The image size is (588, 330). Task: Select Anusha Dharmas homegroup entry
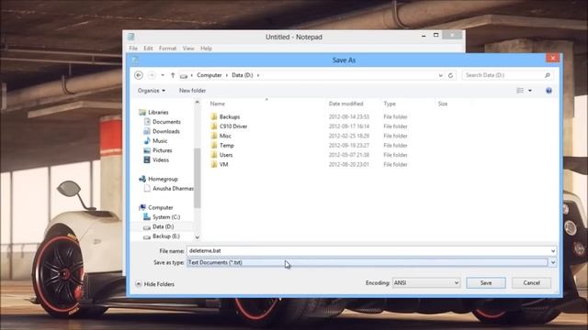[x=173, y=189]
